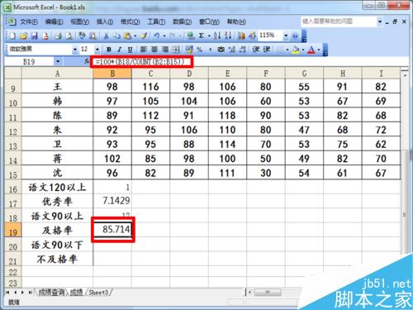Select the Format Painter brush icon

point(144,36)
